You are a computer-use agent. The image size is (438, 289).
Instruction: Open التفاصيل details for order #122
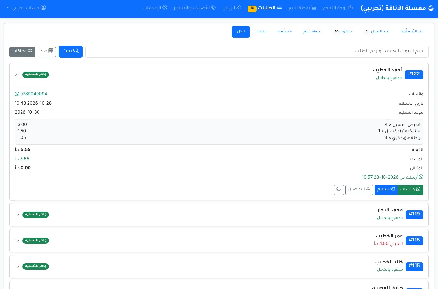point(359,190)
